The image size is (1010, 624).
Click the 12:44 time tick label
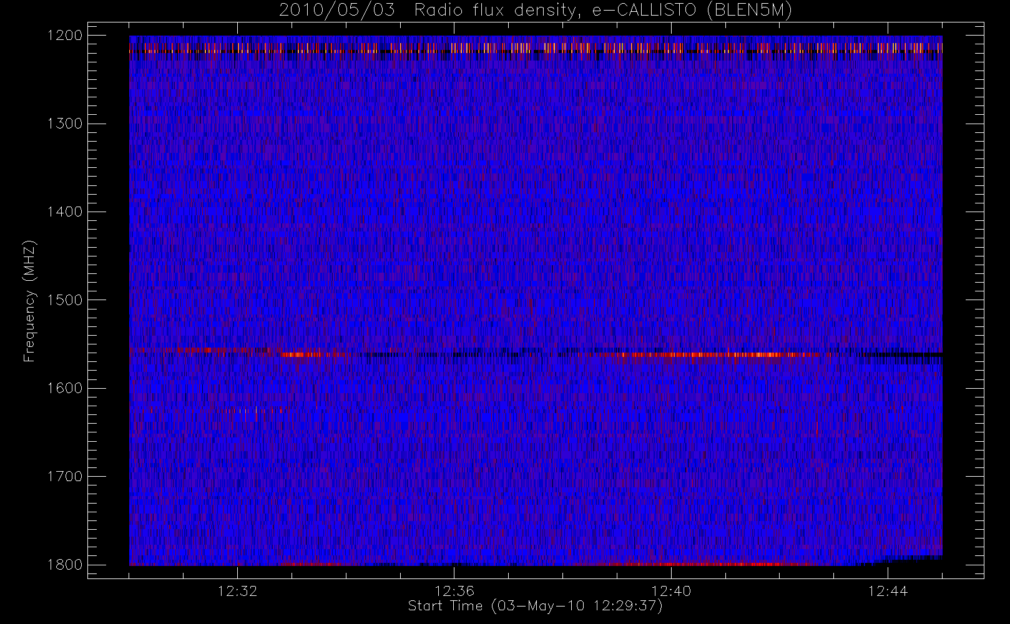tap(888, 591)
